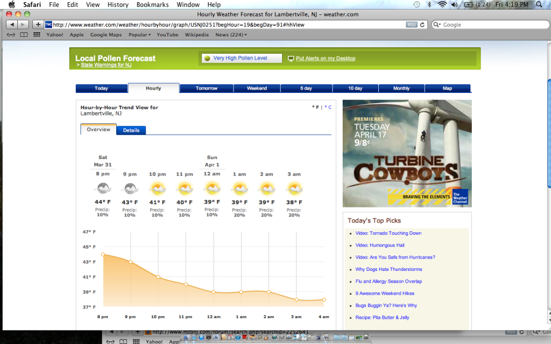
Task: Click the 8 pm cloudy weather icon
Action: (x=103, y=188)
